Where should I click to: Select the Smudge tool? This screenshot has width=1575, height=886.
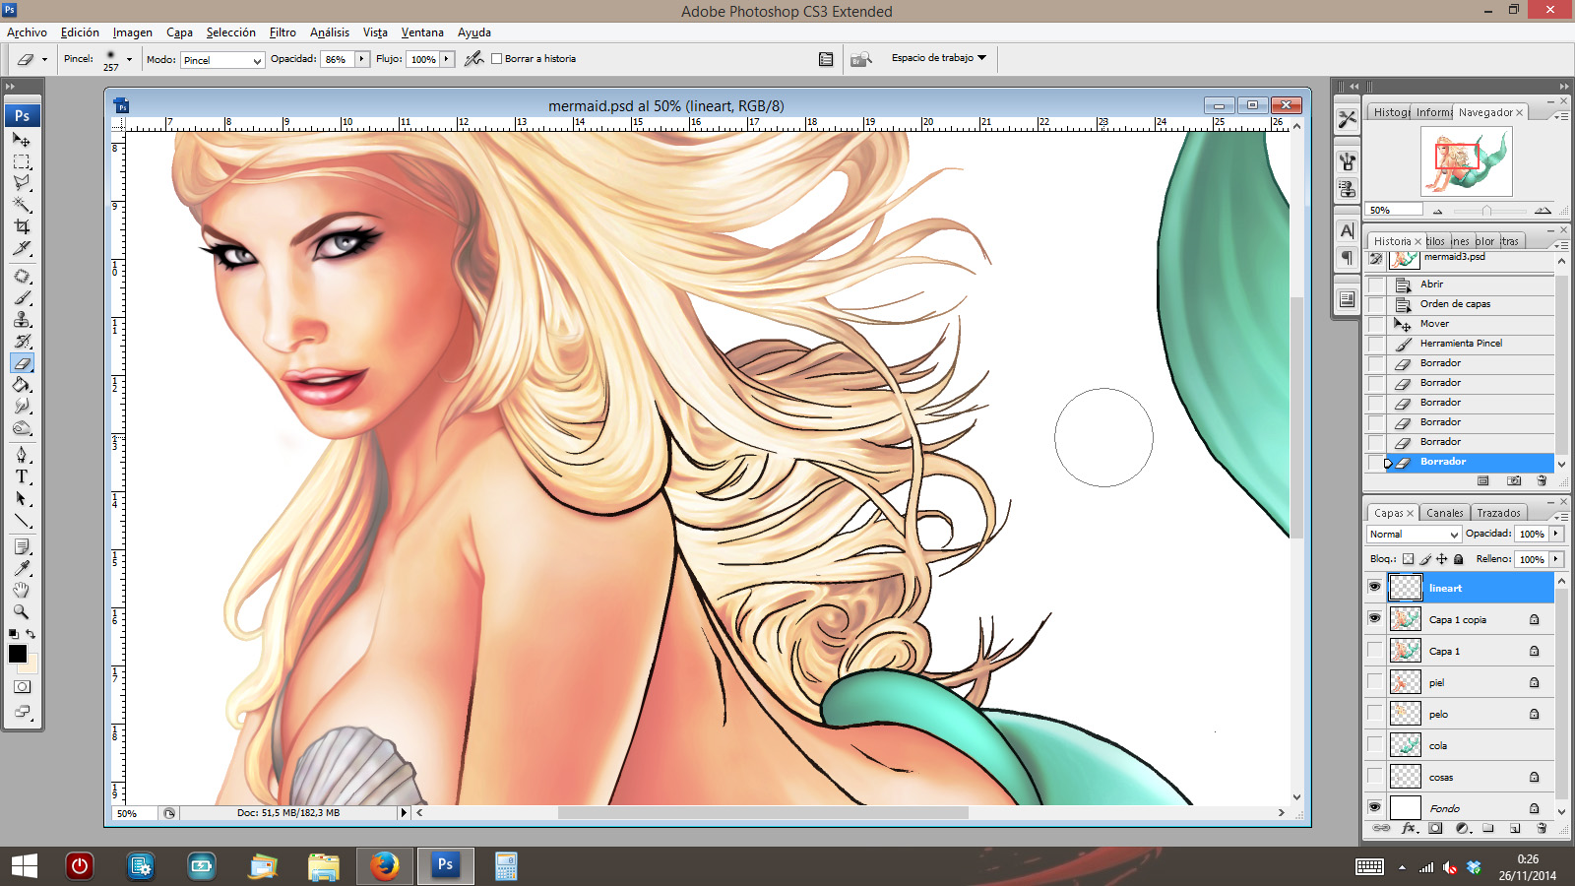(x=22, y=407)
